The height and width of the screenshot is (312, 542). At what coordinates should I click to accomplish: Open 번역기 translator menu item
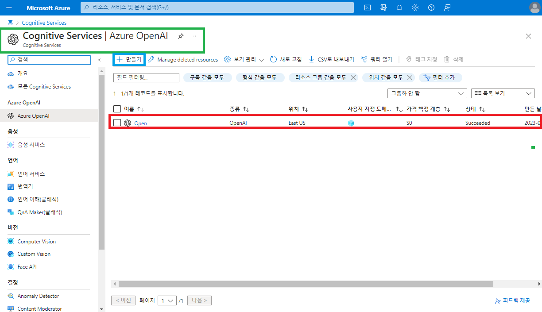25,186
